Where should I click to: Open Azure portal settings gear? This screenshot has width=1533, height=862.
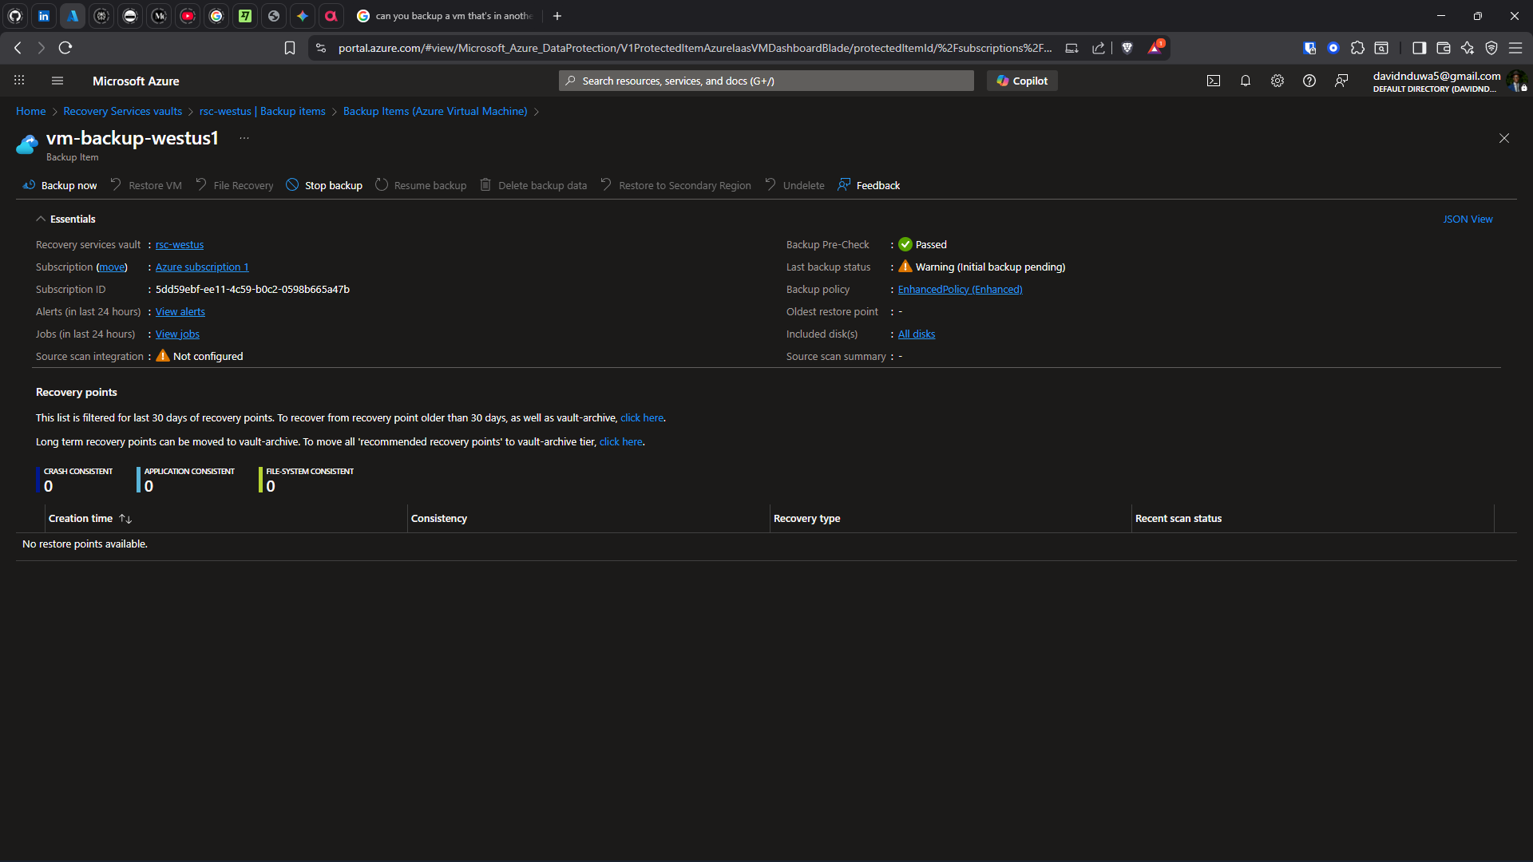[x=1277, y=81]
